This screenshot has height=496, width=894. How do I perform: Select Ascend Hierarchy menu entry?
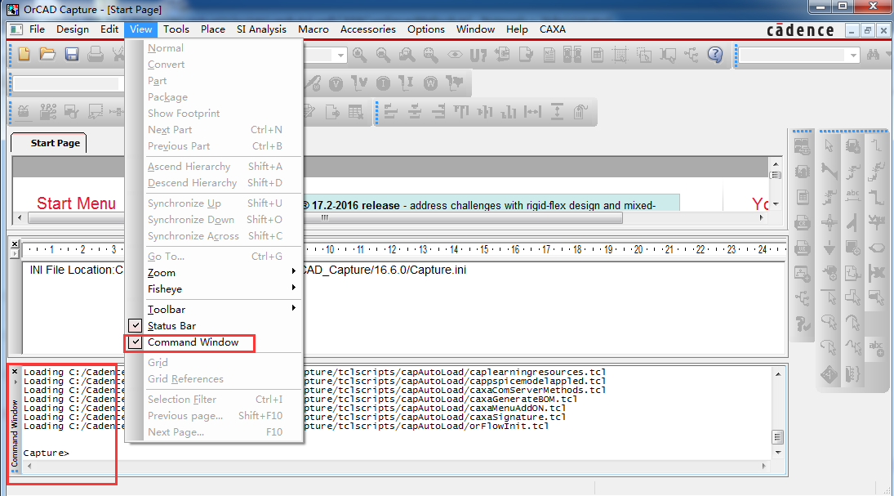tap(214, 166)
